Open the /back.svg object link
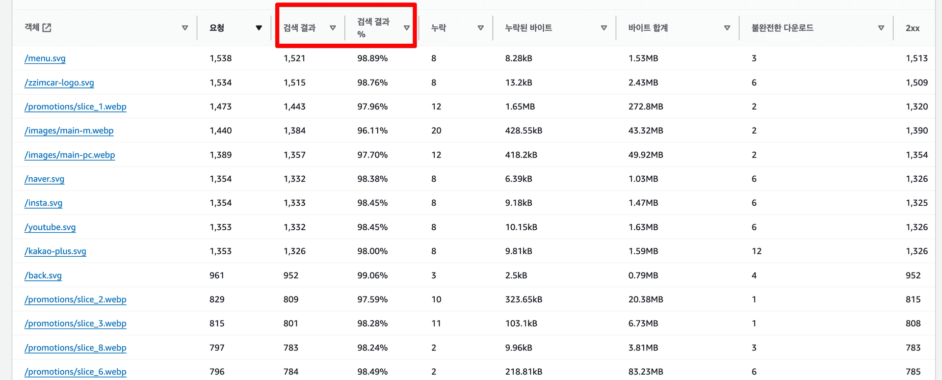942x380 pixels. [x=43, y=275]
